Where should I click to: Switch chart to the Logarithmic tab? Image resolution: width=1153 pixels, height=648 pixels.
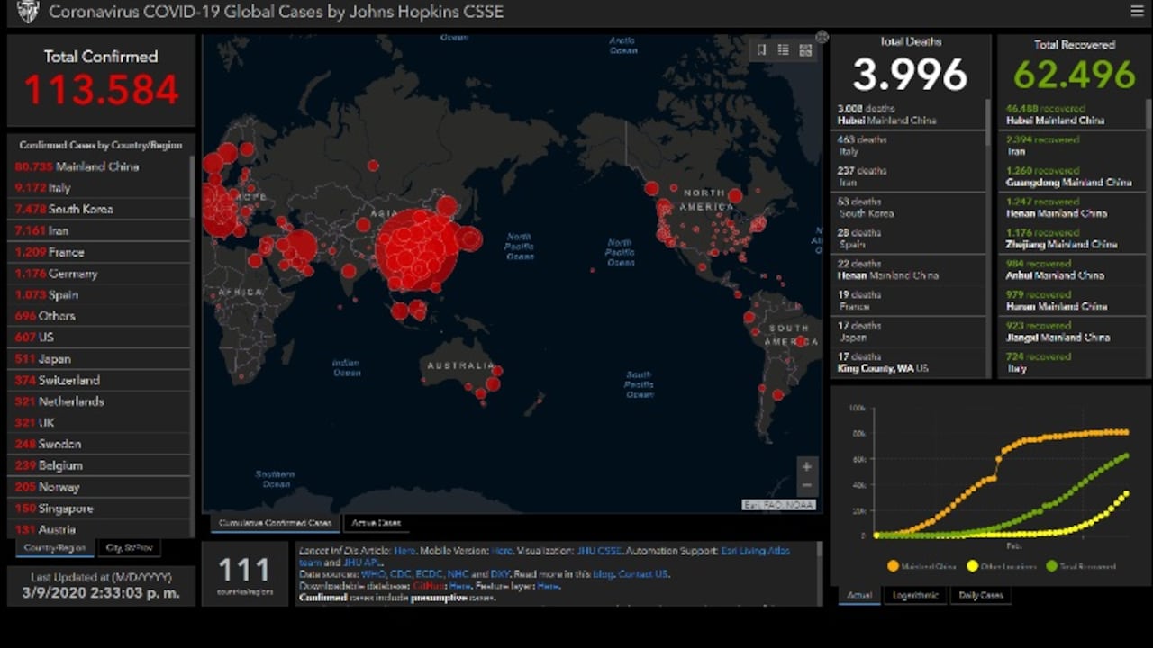915,595
